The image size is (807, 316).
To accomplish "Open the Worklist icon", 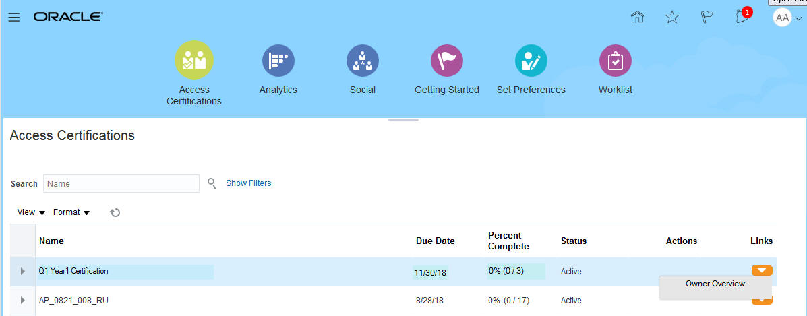I will point(615,61).
